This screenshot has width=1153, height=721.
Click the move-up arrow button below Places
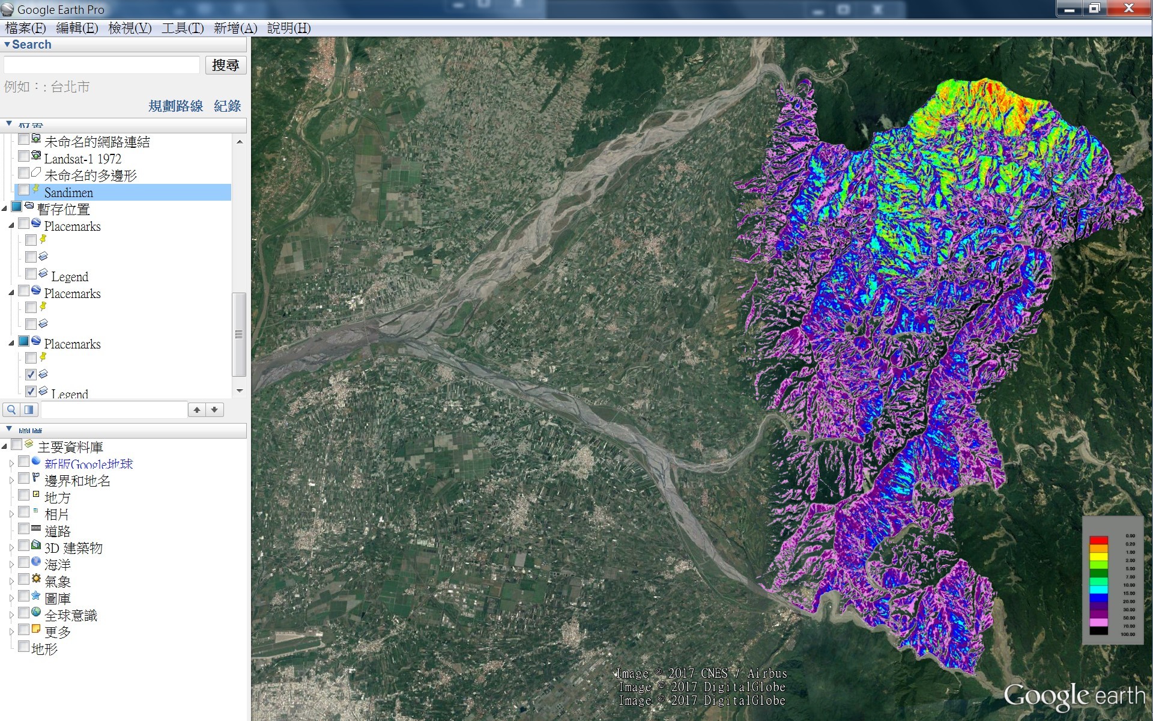click(196, 410)
